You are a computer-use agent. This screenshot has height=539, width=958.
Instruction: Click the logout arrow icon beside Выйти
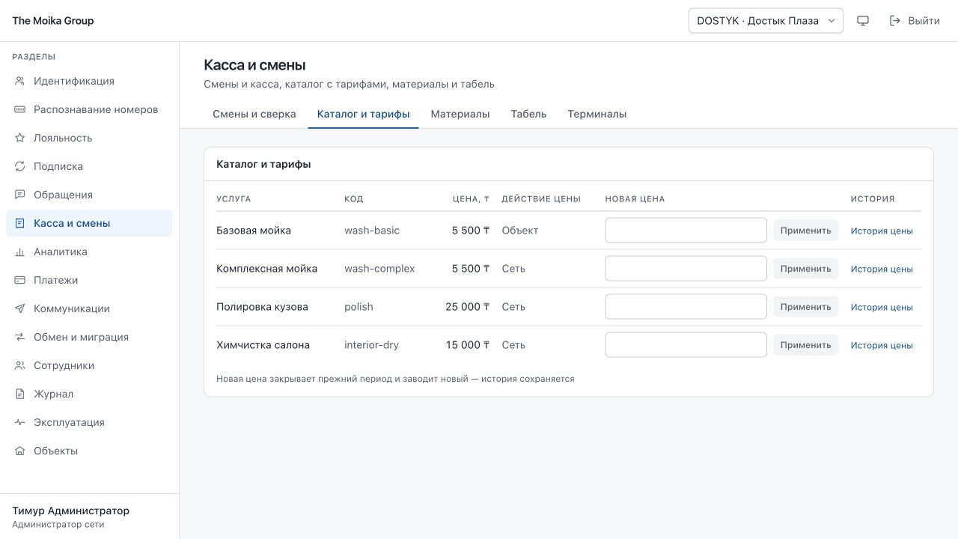point(895,21)
